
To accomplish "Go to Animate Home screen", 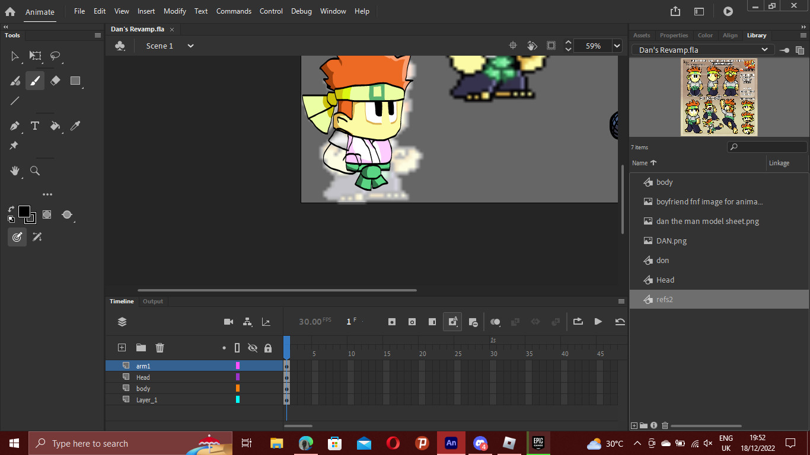I will tap(10, 11).
